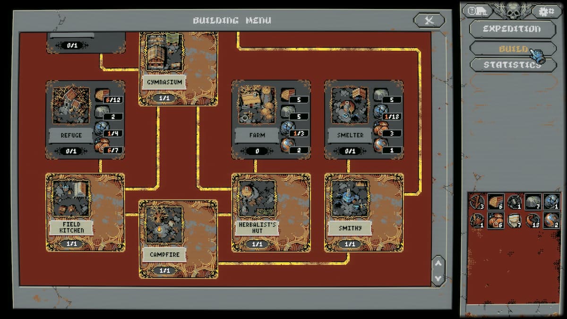
Task: Open settings via the gear icon
Action: pyautogui.click(x=547, y=11)
